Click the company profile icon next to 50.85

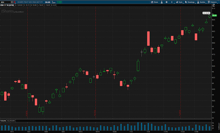coord(54,2)
